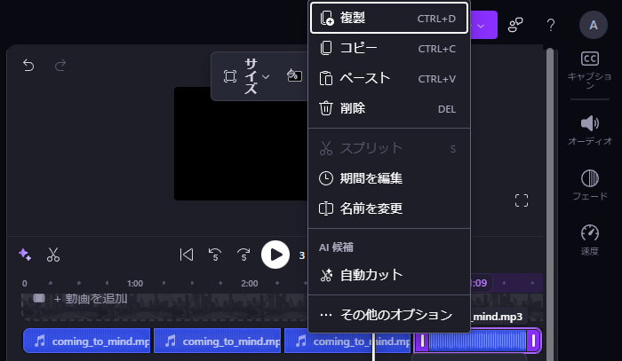622x361 pixels.
Task: Select コピー (copy) menu entry
Action: point(389,48)
